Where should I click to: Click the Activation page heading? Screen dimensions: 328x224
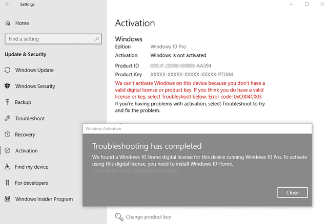[135, 23]
